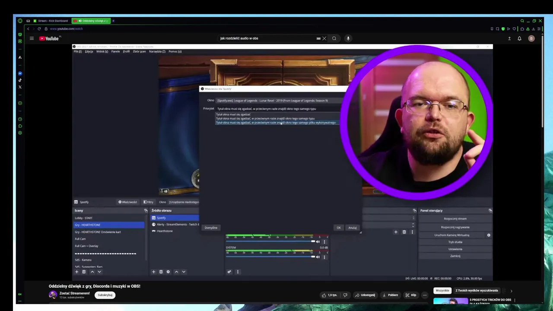
Task: Click the Subskrybuj subscribe button
Action: pos(105,295)
